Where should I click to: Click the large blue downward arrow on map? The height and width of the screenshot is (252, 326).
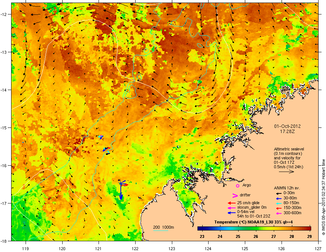coord(121,192)
